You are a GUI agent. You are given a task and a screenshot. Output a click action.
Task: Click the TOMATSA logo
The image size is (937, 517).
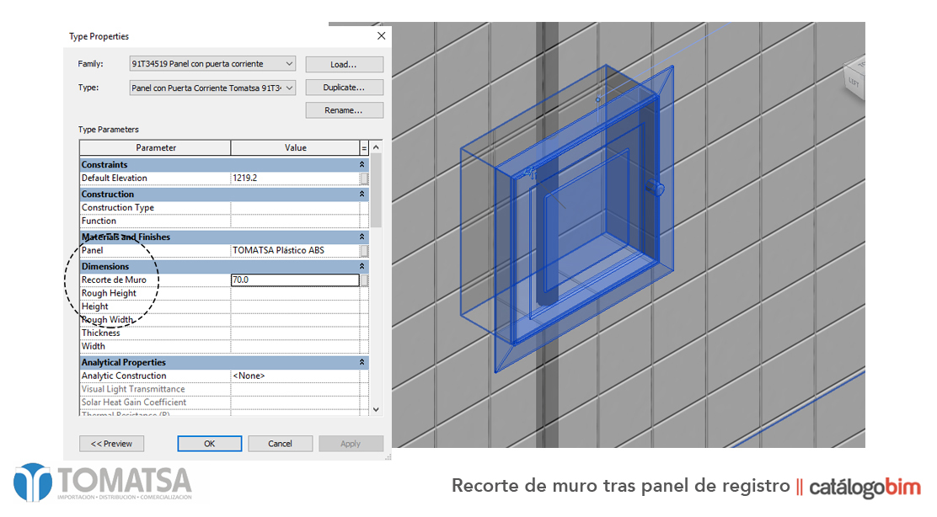pyautogui.click(x=101, y=482)
